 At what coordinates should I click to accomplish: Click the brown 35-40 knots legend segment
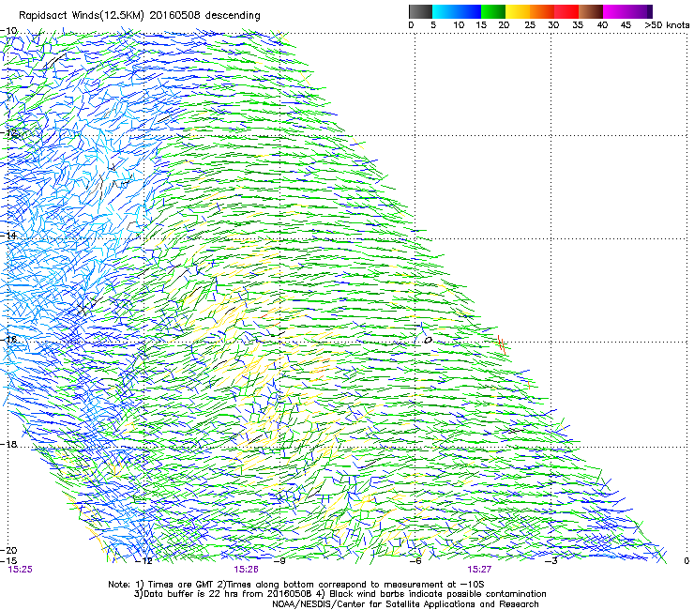(x=591, y=11)
